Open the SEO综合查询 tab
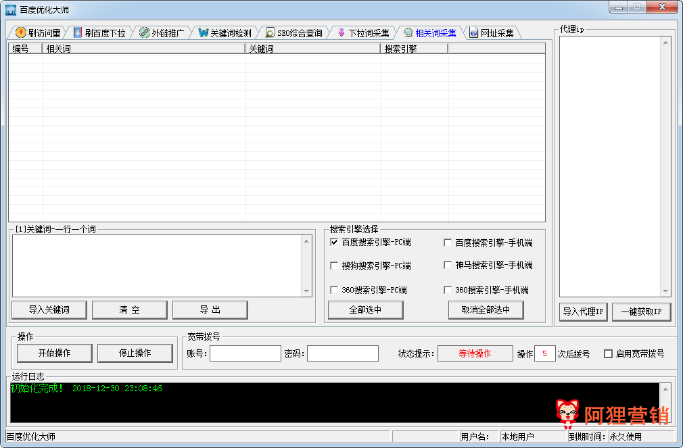 tap(294, 33)
